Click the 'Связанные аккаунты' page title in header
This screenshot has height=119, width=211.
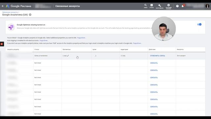[x=68, y=6]
